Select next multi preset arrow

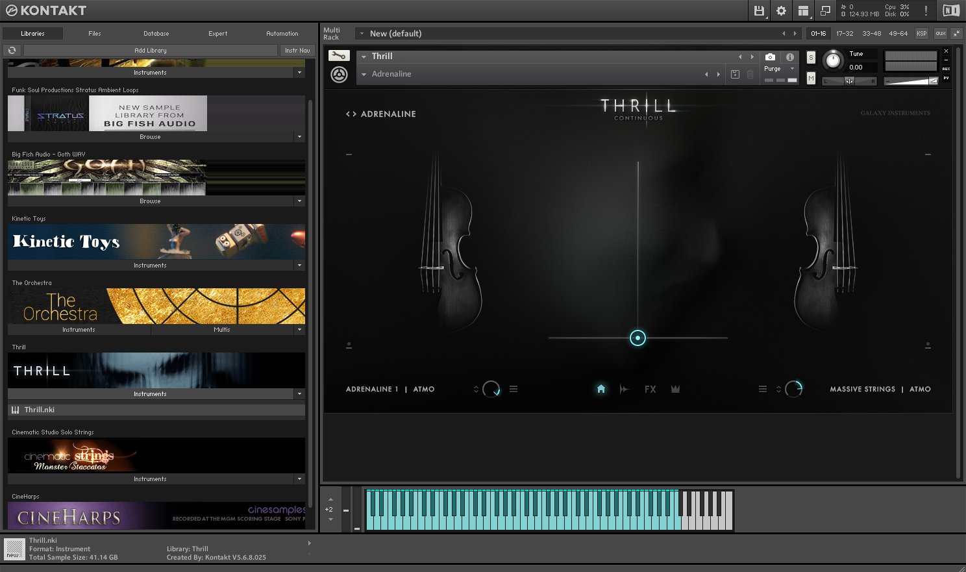click(x=795, y=33)
